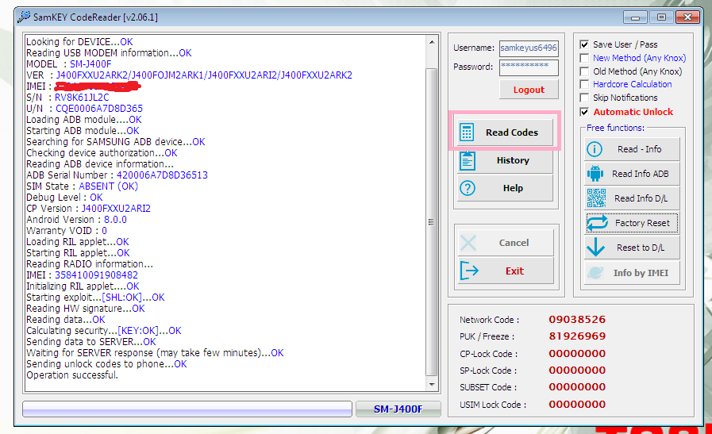Click the QR code icon for D/L info
The image size is (712, 434).
tap(596, 198)
